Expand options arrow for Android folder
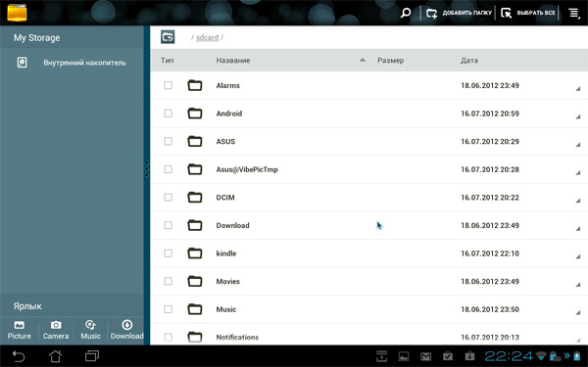The image size is (588, 367). [x=578, y=116]
